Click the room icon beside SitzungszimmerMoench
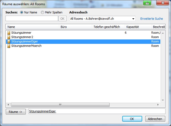 tap(9, 46)
